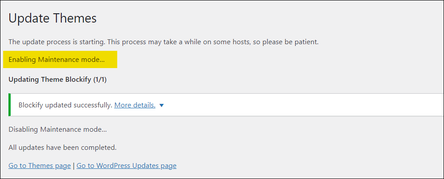
Task: Click empty white area of the success notice
Action: pos(303,105)
